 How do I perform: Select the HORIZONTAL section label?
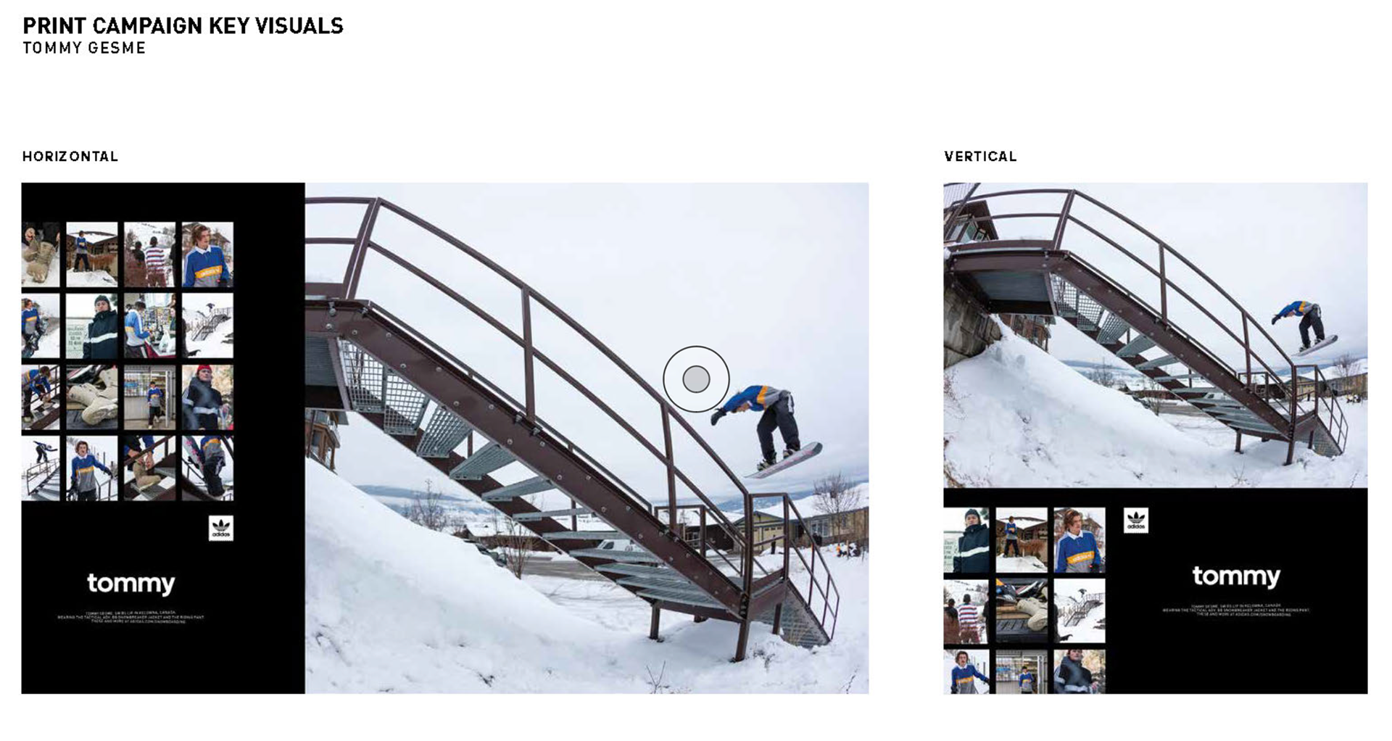pyautogui.click(x=70, y=157)
